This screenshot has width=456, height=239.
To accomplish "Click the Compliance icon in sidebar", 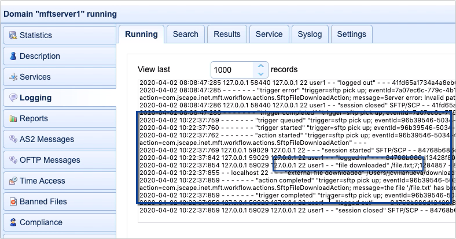I will click(13, 222).
